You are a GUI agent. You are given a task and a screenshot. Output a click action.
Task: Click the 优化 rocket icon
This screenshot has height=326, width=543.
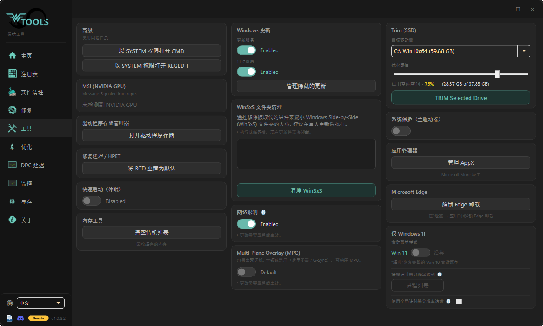[x=12, y=147]
